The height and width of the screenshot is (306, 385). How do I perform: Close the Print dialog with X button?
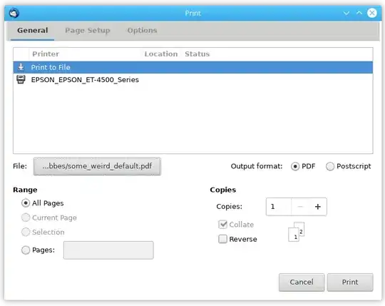coord(371,13)
